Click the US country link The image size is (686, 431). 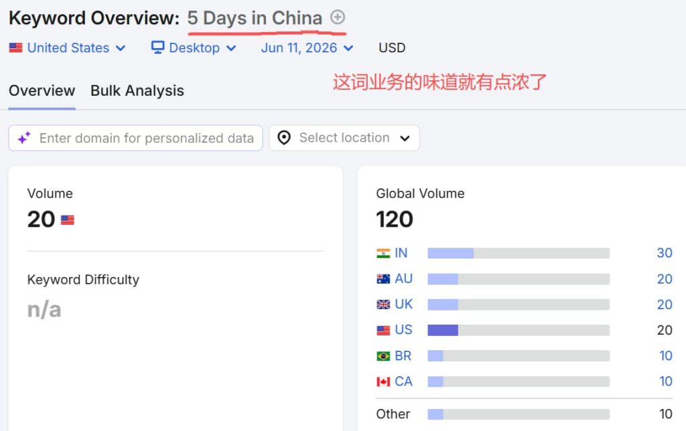point(403,329)
